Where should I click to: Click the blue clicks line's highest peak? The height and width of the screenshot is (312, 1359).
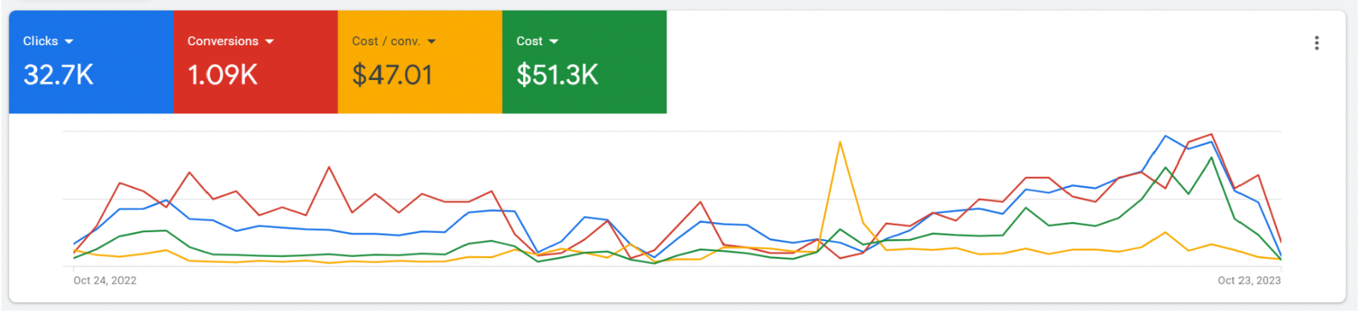(x=1165, y=136)
